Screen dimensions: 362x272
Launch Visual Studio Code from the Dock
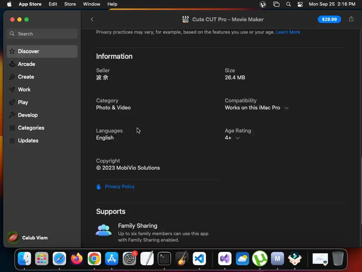[x=199, y=259]
